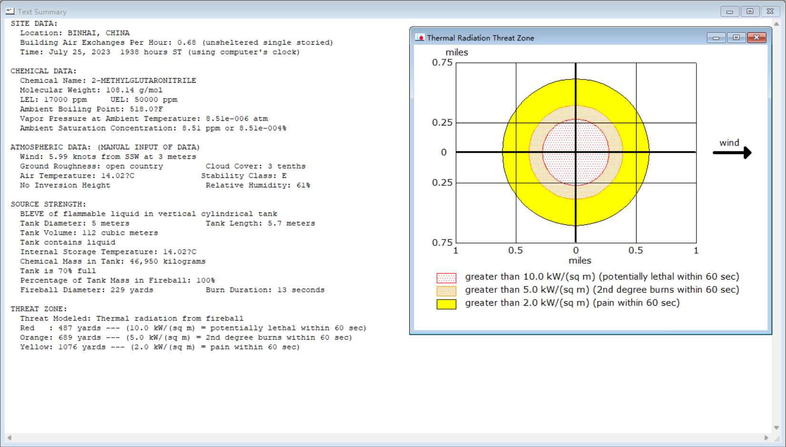Click the 'CHEMICAL DATA:' heading
This screenshot has width=786, height=447.
43,71
